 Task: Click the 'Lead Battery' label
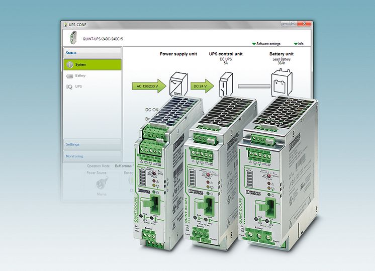pos(282,59)
